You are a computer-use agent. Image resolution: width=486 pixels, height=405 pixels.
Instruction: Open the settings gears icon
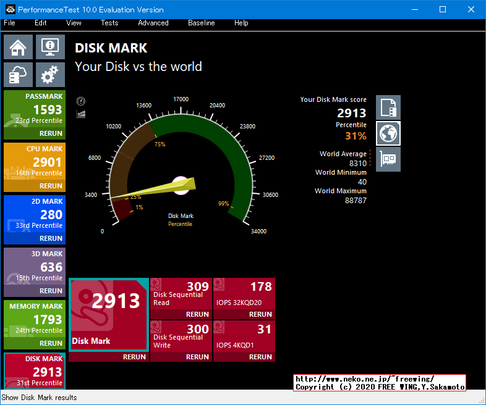click(50, 75)
